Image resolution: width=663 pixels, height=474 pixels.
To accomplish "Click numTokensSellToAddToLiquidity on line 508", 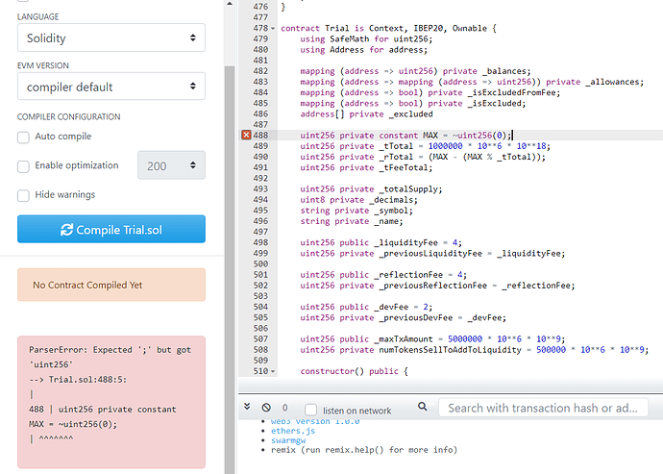I will click(450, 350).
